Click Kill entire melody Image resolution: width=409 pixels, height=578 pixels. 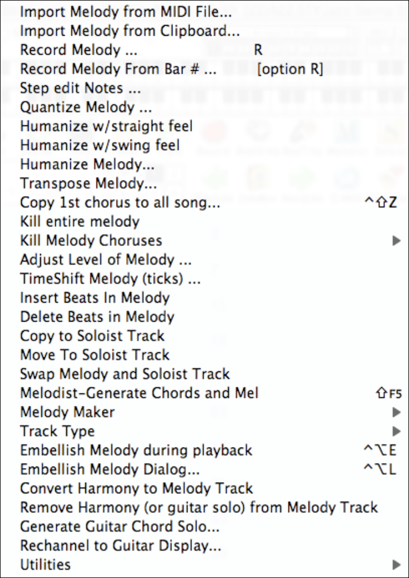point(79,222)
